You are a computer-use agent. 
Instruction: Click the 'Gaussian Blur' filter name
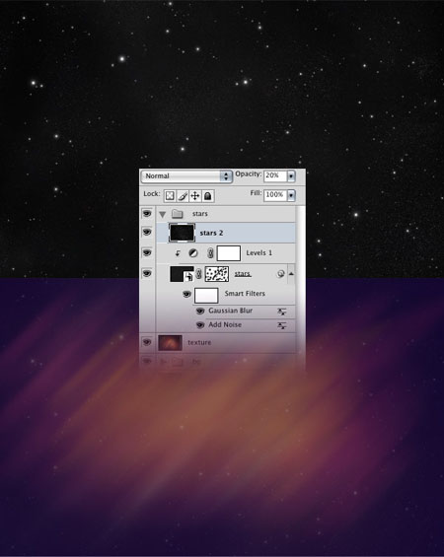[x=230, y=311]
